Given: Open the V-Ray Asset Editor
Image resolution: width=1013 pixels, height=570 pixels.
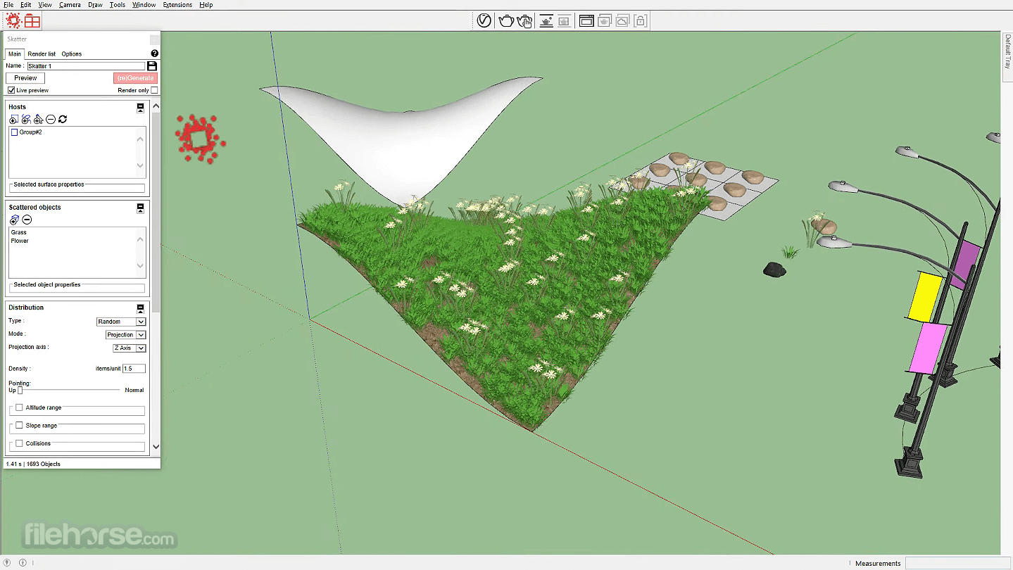Looking at the screenshot, I should pyautogui.click(x=484, y=20).
